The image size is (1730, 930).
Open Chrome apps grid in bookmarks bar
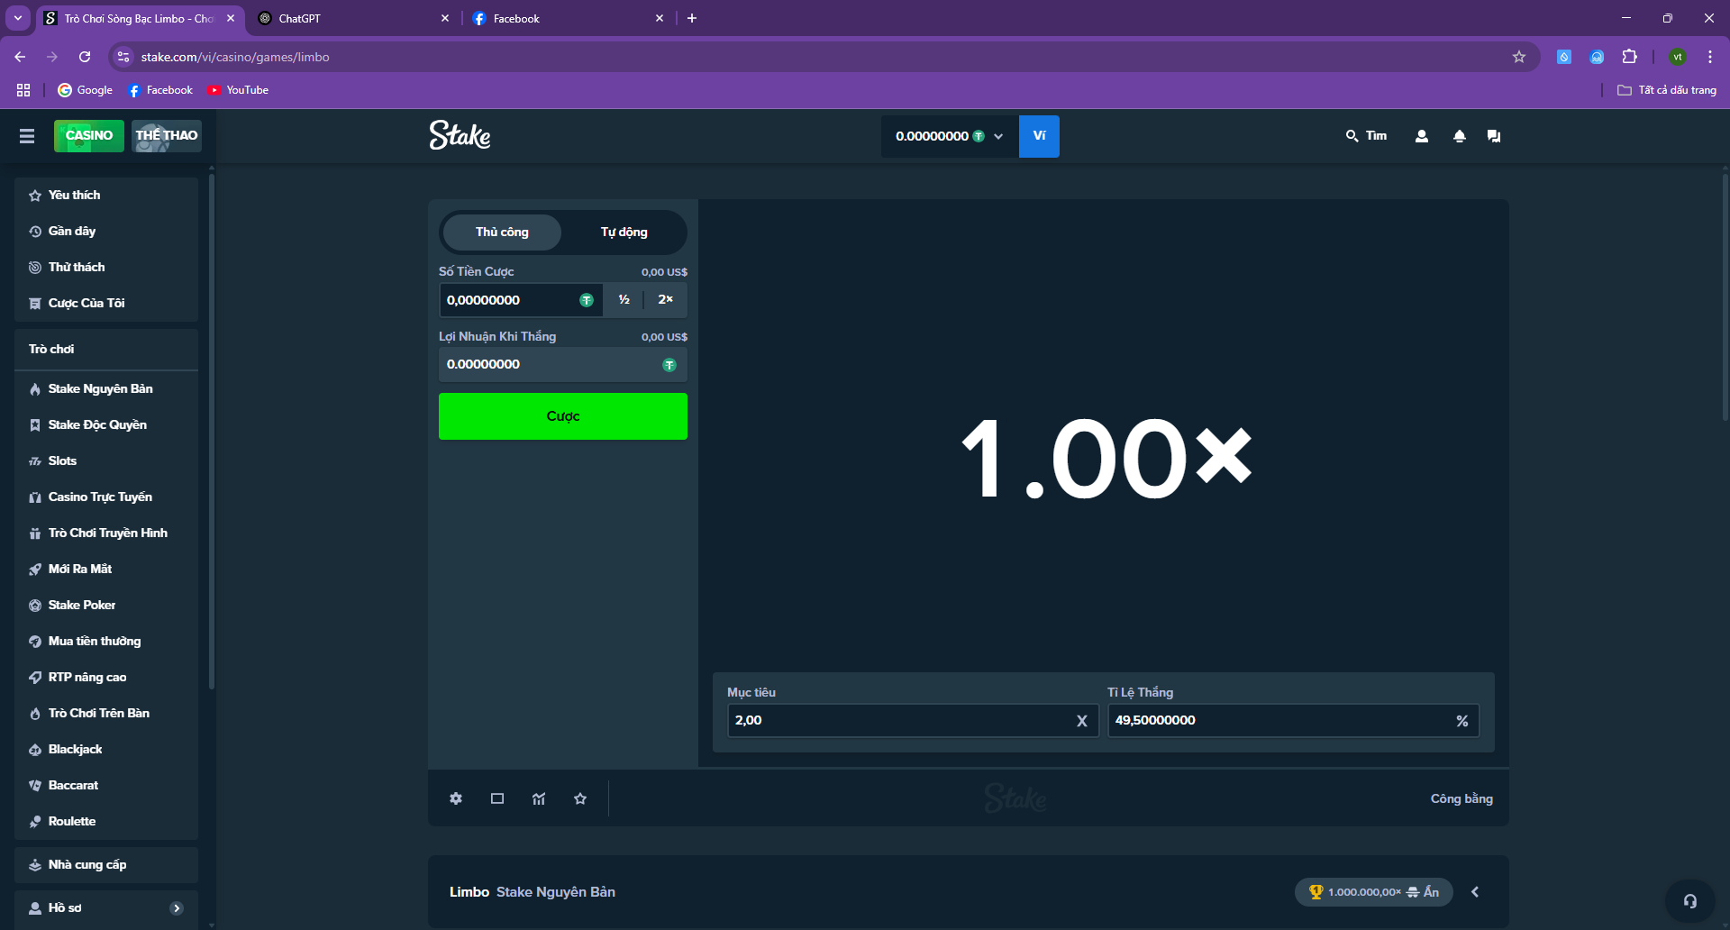click(23, 90)
